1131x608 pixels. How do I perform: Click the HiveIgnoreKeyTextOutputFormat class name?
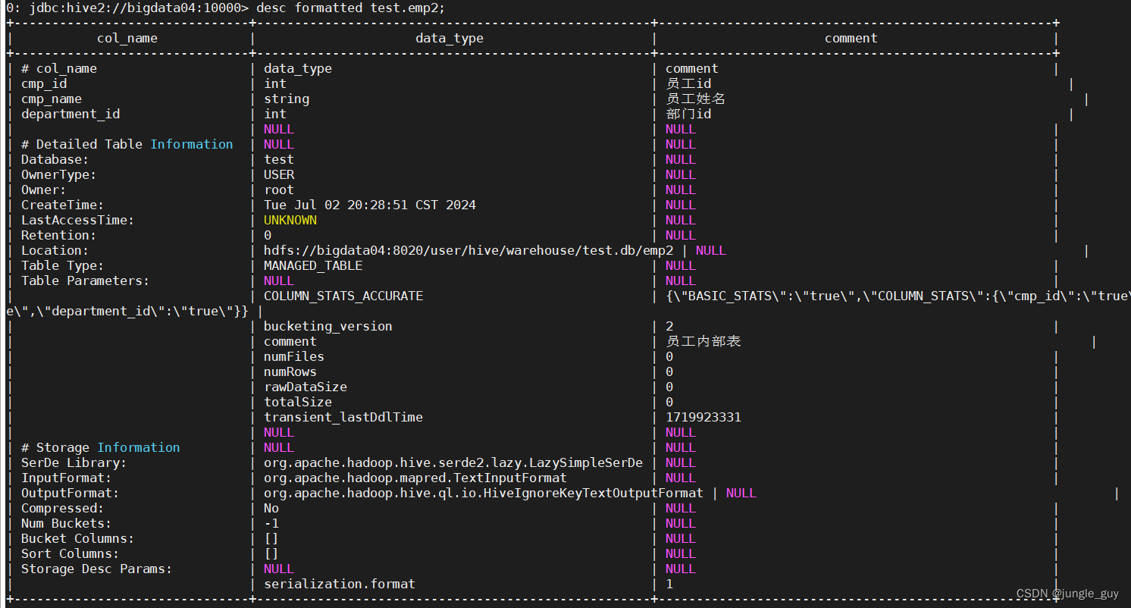484,493
